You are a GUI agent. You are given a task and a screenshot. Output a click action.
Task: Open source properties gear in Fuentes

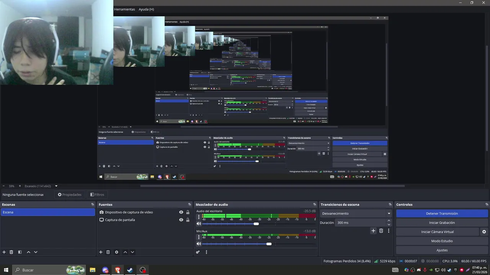[117, 252]
